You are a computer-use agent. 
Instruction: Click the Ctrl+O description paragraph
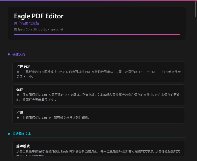pos(98,74)
